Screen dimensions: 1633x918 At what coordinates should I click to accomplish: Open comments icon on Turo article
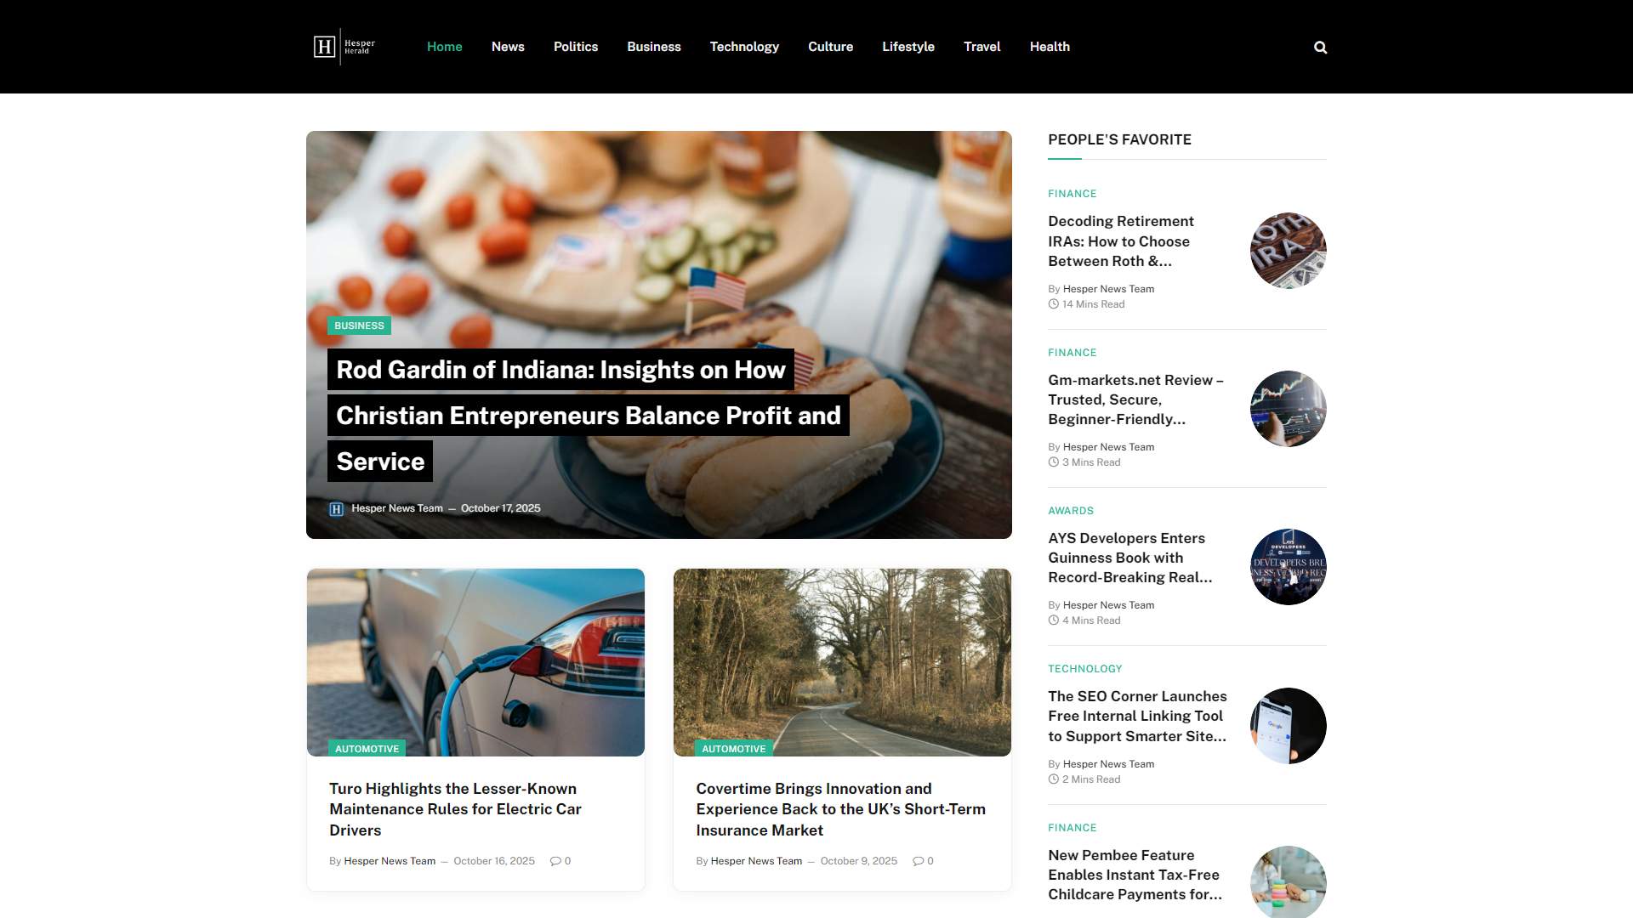(x=555, y=861)
